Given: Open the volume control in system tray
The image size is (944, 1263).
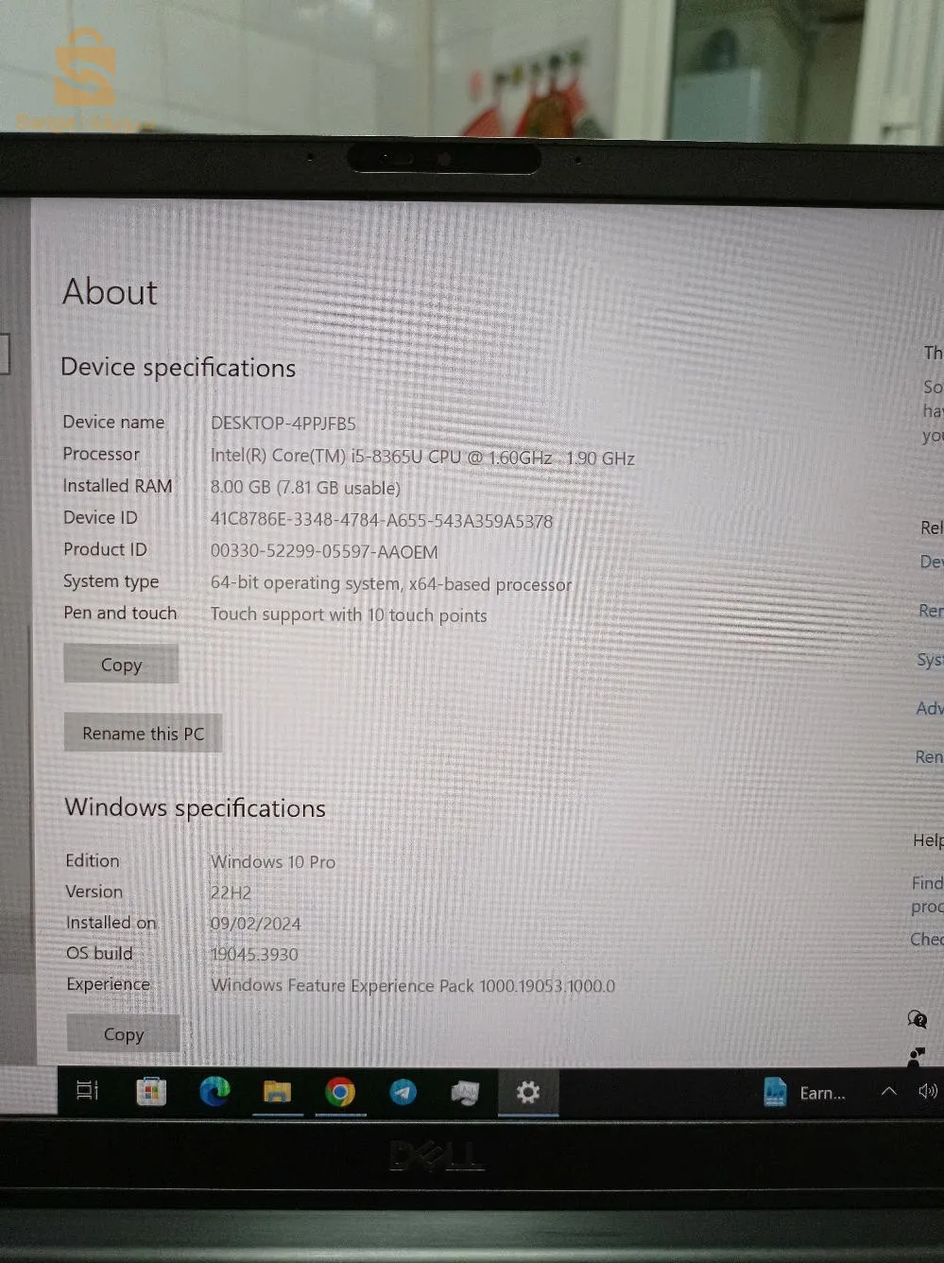Looking at the screenshot, I should coord(927,1092).
